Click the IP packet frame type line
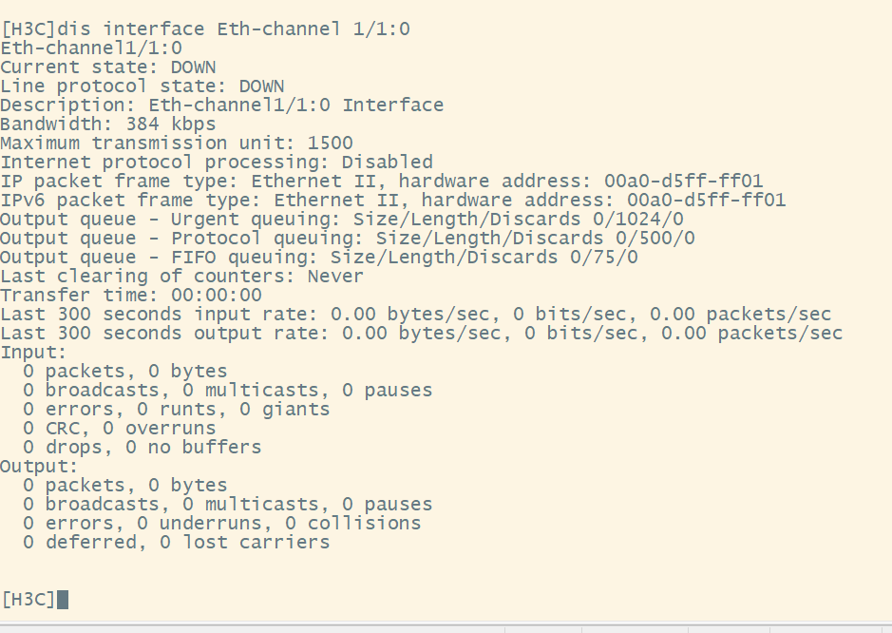Image resolution: width=892 pixels, height=633 pixels. coord(381,181)
